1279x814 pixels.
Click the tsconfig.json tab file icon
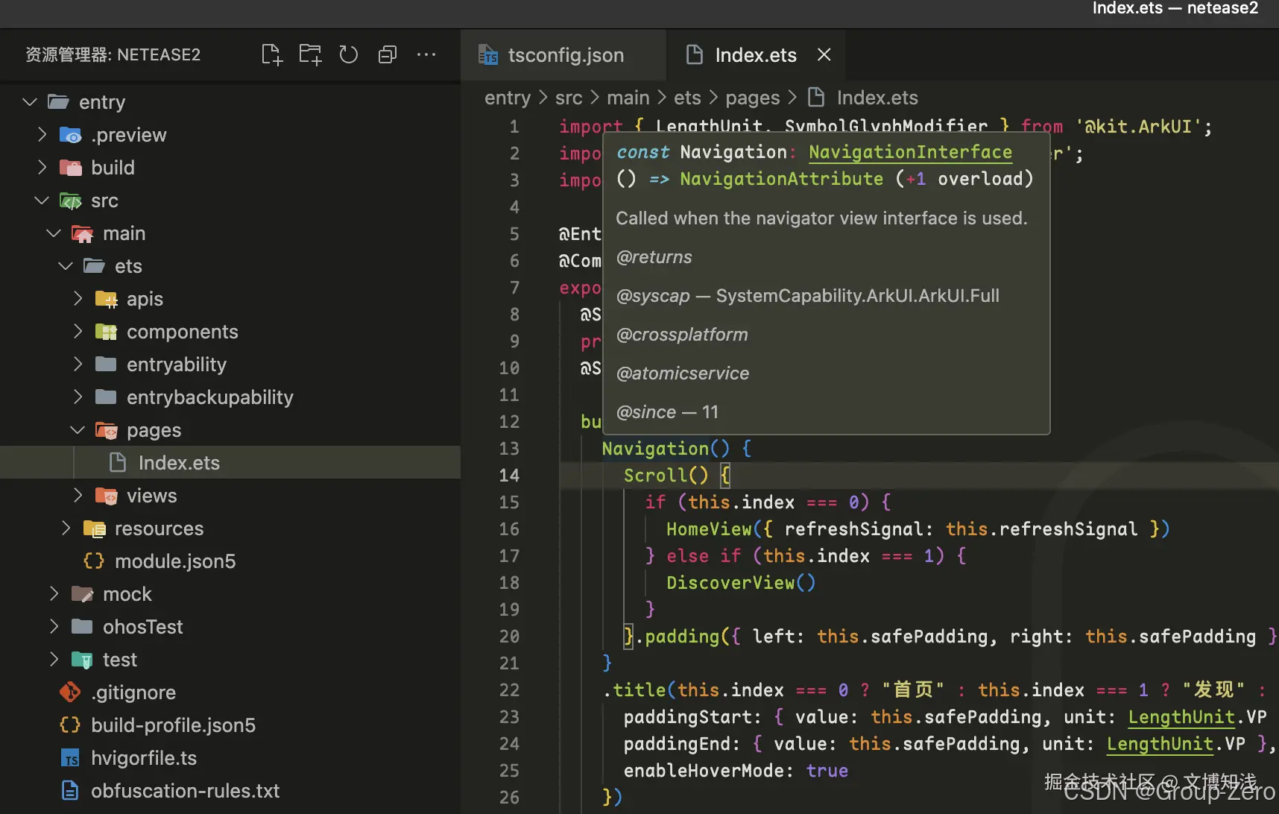[488, 55]
